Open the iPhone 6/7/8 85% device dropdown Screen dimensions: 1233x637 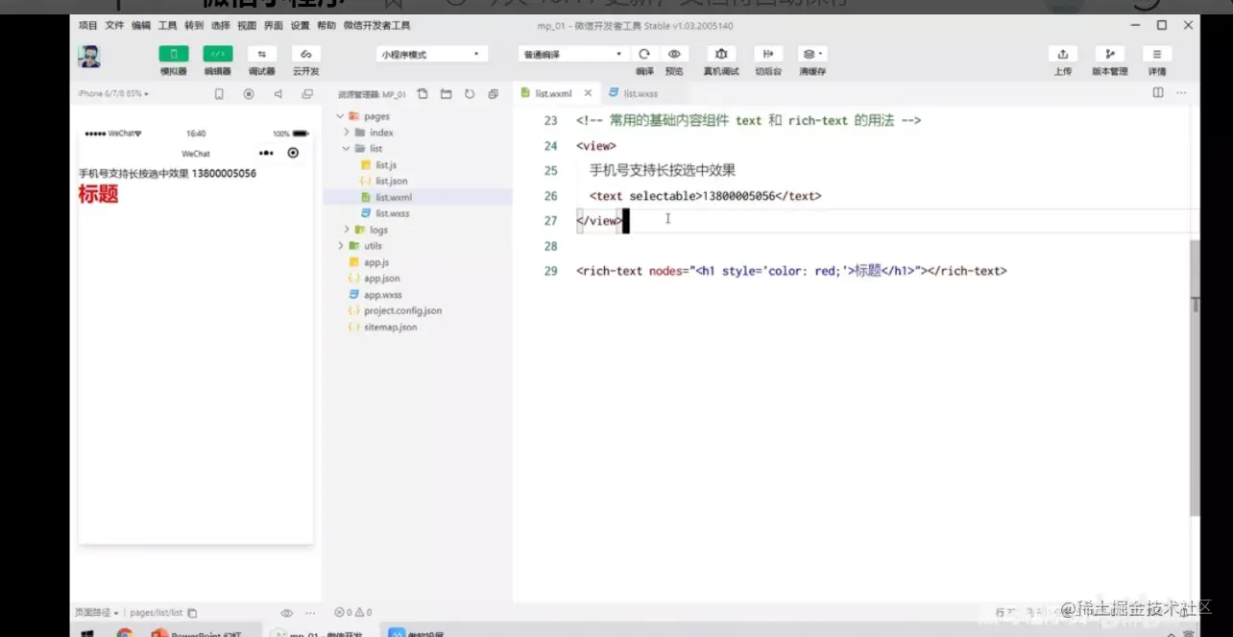pyautogui.click(x=113, y=94)
